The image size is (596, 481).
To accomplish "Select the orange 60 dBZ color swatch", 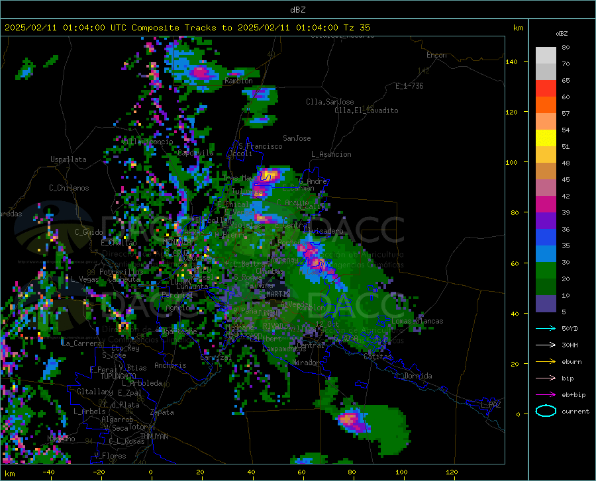I will click(x=546, y=105).
